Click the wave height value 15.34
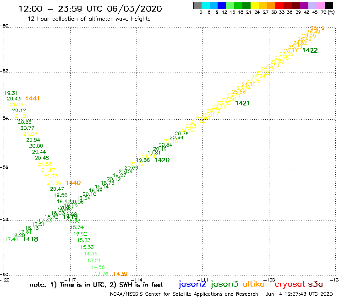339x298 pixels. tap(77, 227)
